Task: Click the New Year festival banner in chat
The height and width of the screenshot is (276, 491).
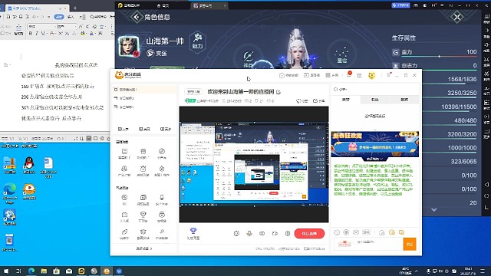Action: point(375,144)
